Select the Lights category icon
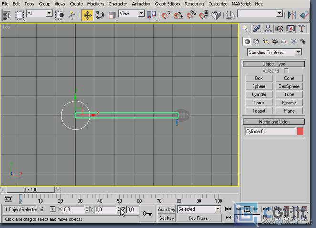Screen dimensions: 316x228 [x=265, y=41]
